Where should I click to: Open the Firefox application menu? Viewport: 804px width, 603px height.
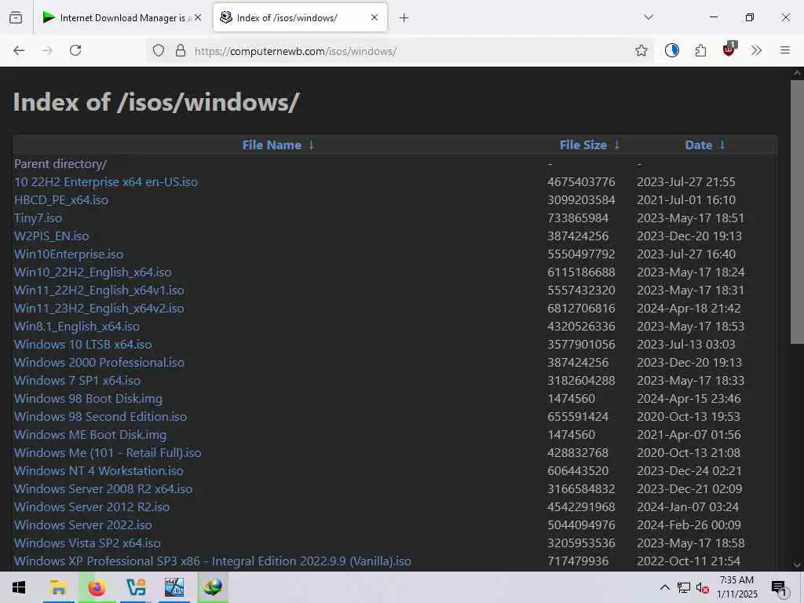784,50
